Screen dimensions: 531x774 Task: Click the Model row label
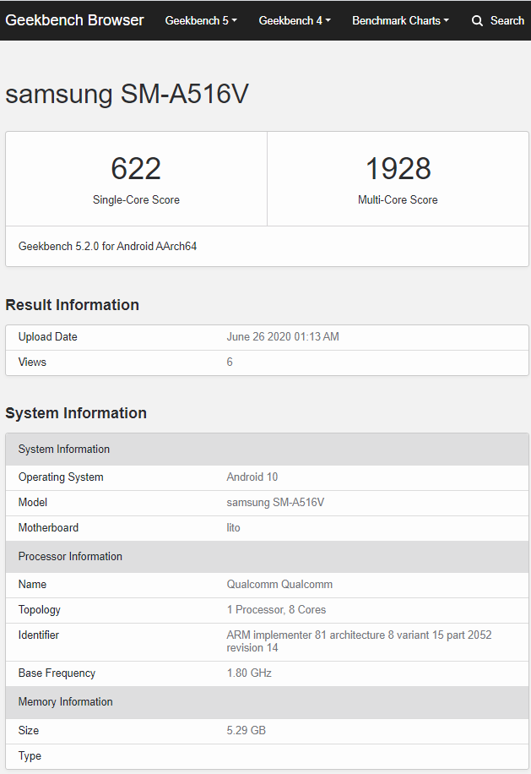[x=33, y=503]
